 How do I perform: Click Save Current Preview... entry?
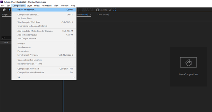[x=44, y=55]
